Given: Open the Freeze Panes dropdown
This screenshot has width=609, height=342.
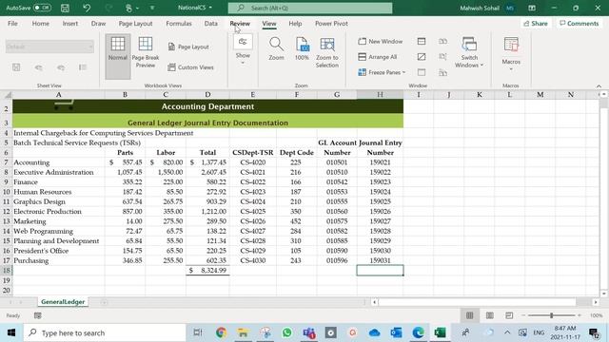Looking at the screenshot, I should [x=382, y=72].
